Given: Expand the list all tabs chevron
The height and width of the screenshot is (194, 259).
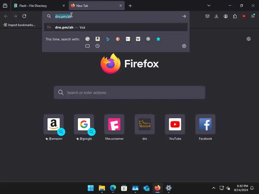Looking at the screenshot, I should (x=209, y=6).
